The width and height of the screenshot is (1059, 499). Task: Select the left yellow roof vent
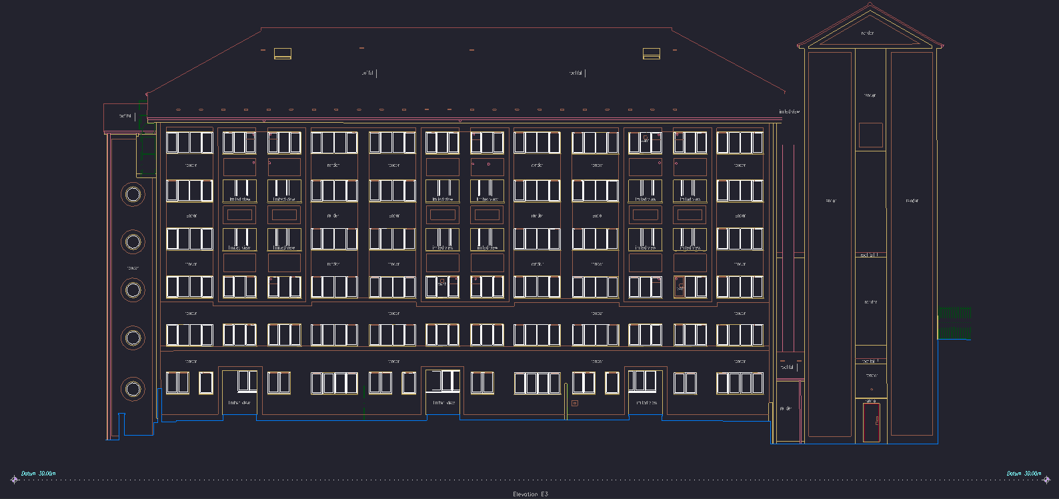(283, 53)
